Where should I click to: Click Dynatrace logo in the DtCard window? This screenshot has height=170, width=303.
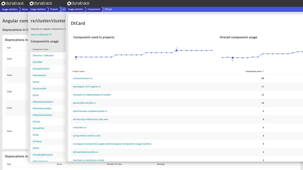[78, 3]
